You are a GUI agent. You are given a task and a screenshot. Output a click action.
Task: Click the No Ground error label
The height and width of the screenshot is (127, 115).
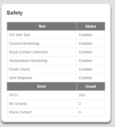tap(18, 104)
